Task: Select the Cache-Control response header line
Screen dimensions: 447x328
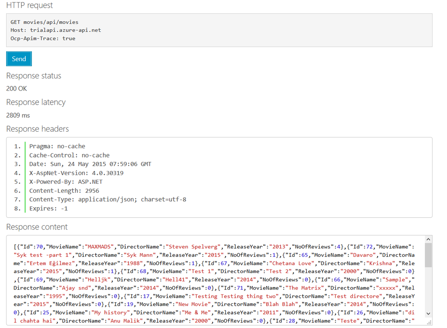Action: [69, 155]
